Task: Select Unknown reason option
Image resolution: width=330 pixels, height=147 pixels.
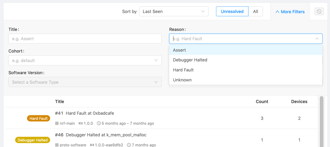Action: click(182, 80)
